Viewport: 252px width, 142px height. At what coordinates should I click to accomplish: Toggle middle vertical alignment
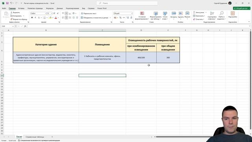67,13
